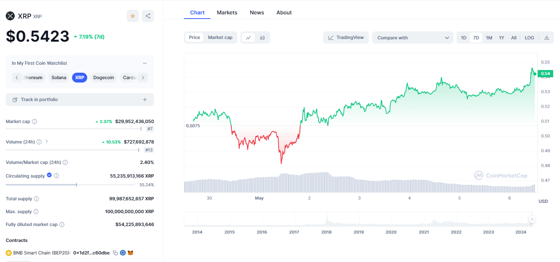Image resolution: width=560 pixels, height=262 pixels.
Task: Show next coins in the watchlist carousel
Action: 143,78
